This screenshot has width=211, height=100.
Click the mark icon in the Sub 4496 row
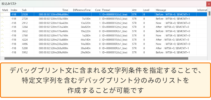(x=2, y=43)
